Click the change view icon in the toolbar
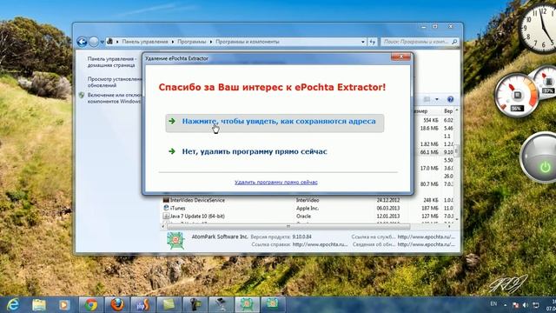The width and height of the screenshot is (556, 313). click(x=427, y=99)
